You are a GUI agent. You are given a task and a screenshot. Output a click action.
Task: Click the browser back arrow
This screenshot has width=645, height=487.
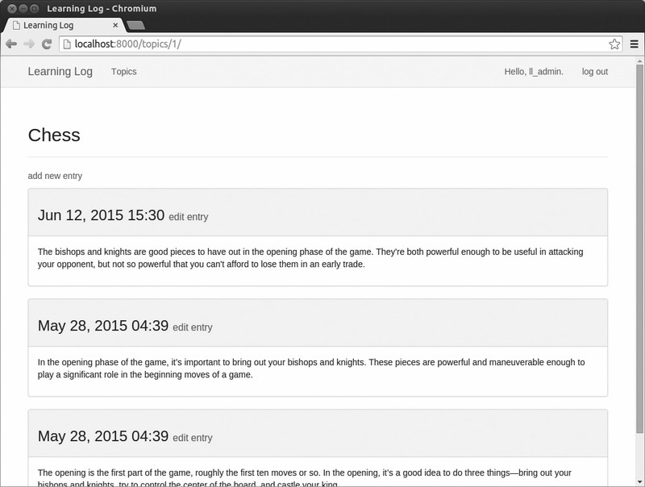point(11,44)
